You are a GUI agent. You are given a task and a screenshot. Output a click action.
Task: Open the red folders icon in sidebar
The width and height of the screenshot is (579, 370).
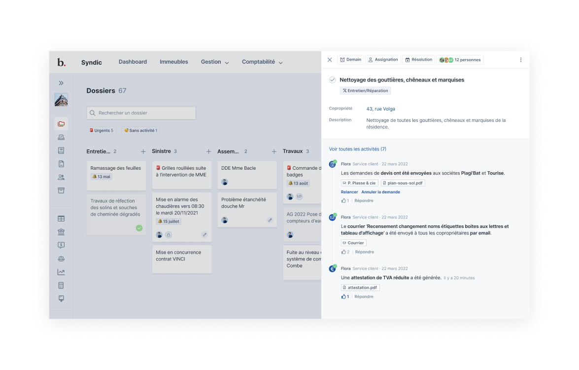[61, 124]
